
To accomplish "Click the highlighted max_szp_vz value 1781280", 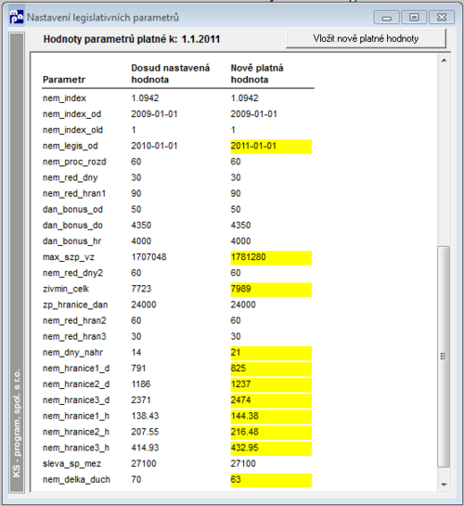I will pos(271,257).
